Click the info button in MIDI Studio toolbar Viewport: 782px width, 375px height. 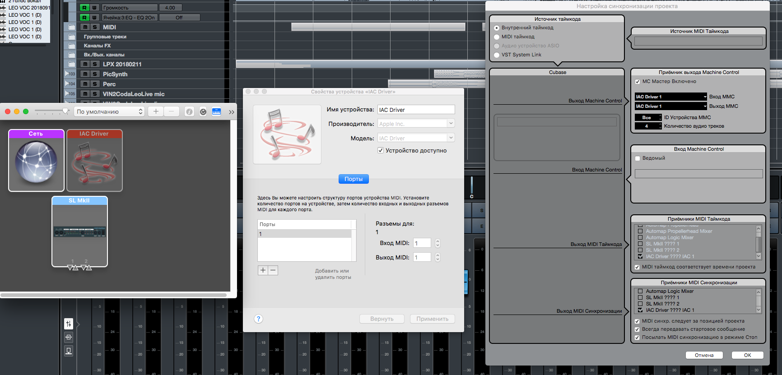tap(190, 112)
